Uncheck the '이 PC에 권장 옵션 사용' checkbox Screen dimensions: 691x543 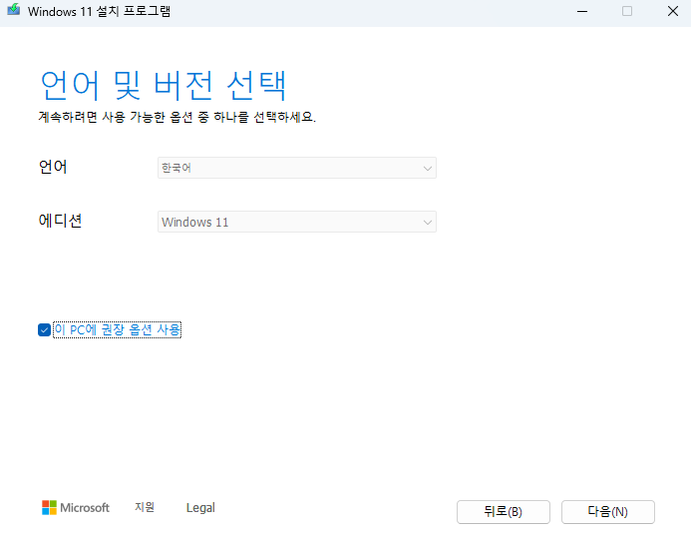[44, 329]
